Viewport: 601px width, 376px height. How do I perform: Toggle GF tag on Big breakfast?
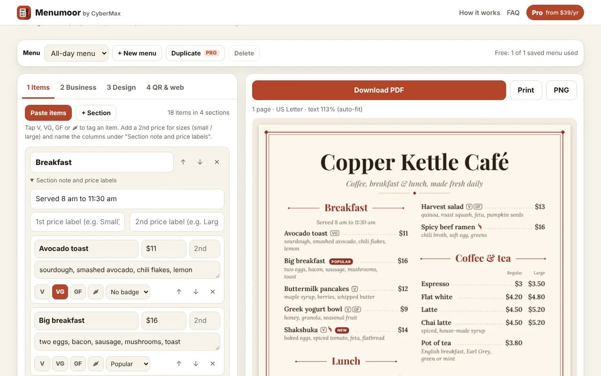[x=78, y=364]
